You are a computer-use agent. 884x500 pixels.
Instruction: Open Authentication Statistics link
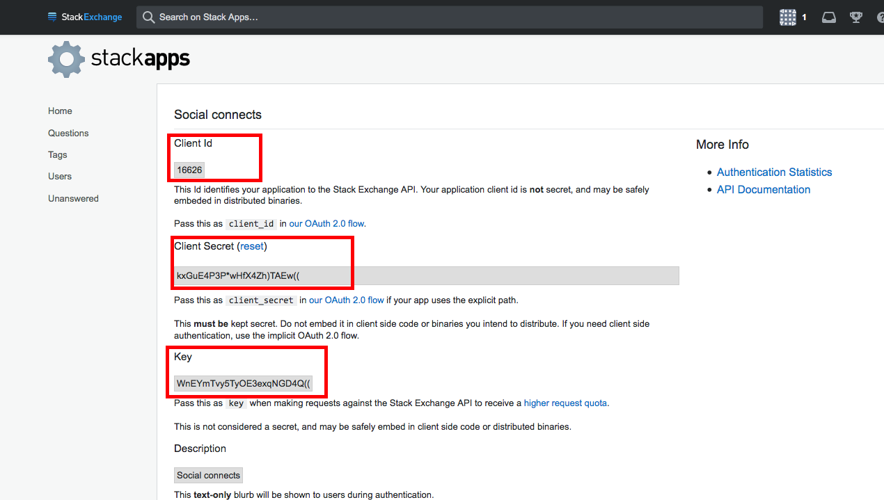point(774,172)
